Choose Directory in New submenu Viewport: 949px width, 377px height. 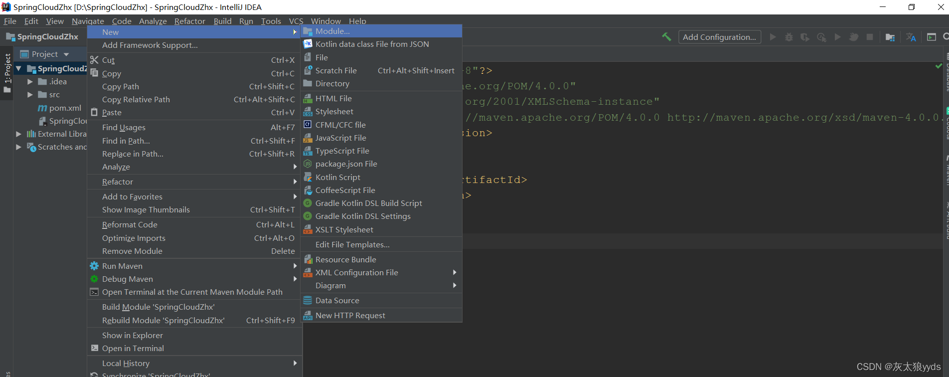382,83
